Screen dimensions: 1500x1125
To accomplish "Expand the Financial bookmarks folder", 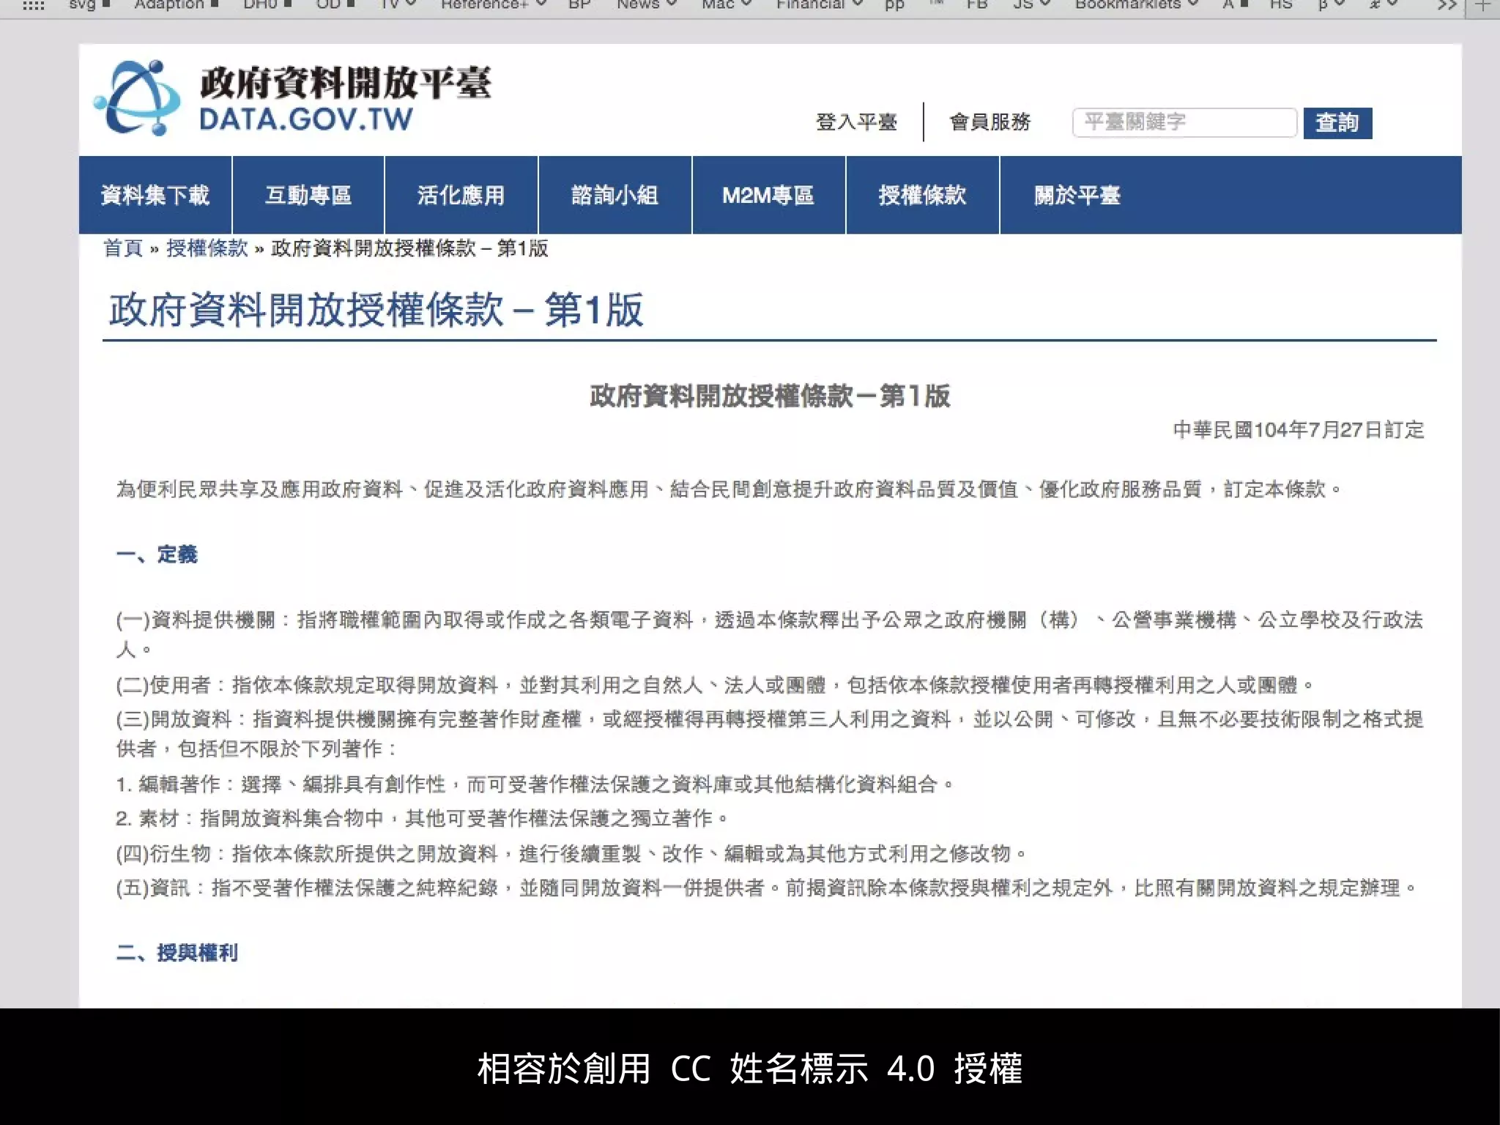I will (819, 4).
